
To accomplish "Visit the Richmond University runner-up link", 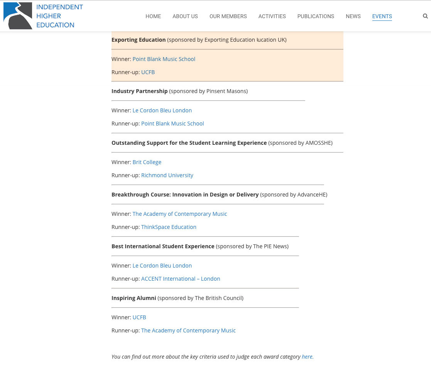I will coord(167,175).
